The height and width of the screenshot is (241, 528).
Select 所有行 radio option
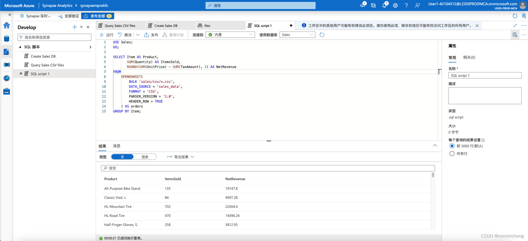coord(452,154)
